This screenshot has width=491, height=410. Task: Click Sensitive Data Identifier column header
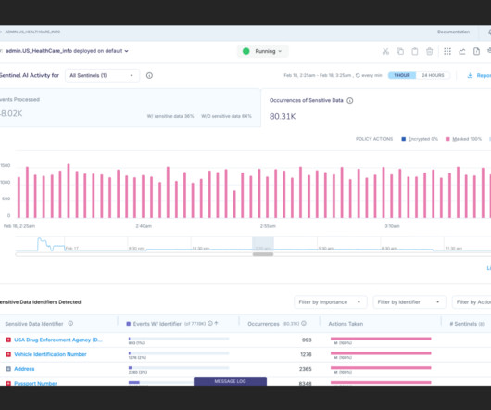click(x=34, y=324)
